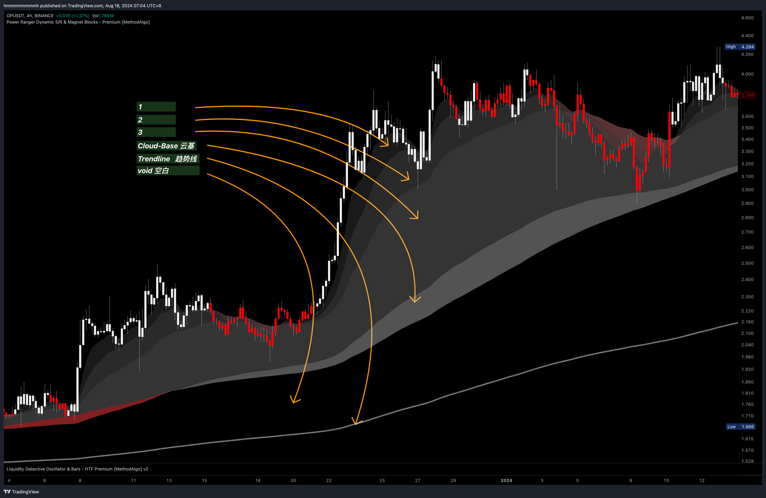Click the High 4.284 label
Screen dimensions: 766x498
[740, 46]
